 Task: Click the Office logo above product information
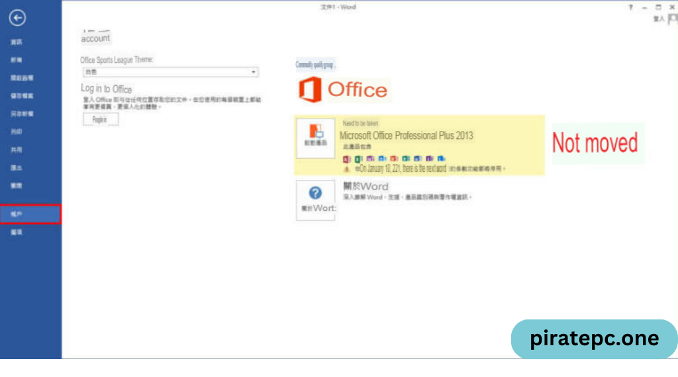click(x=344, y=90)
